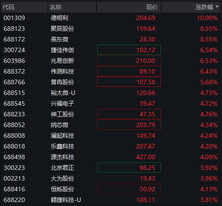Click the 现价 column header
Screen dimensions: 222x206
tap(152, 7)
